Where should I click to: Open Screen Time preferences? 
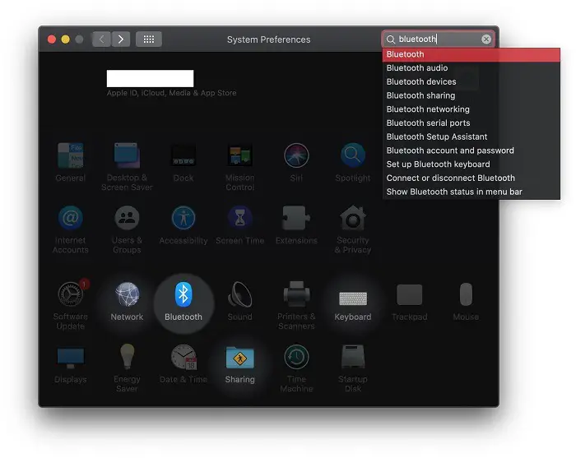(x=240, y=218)
